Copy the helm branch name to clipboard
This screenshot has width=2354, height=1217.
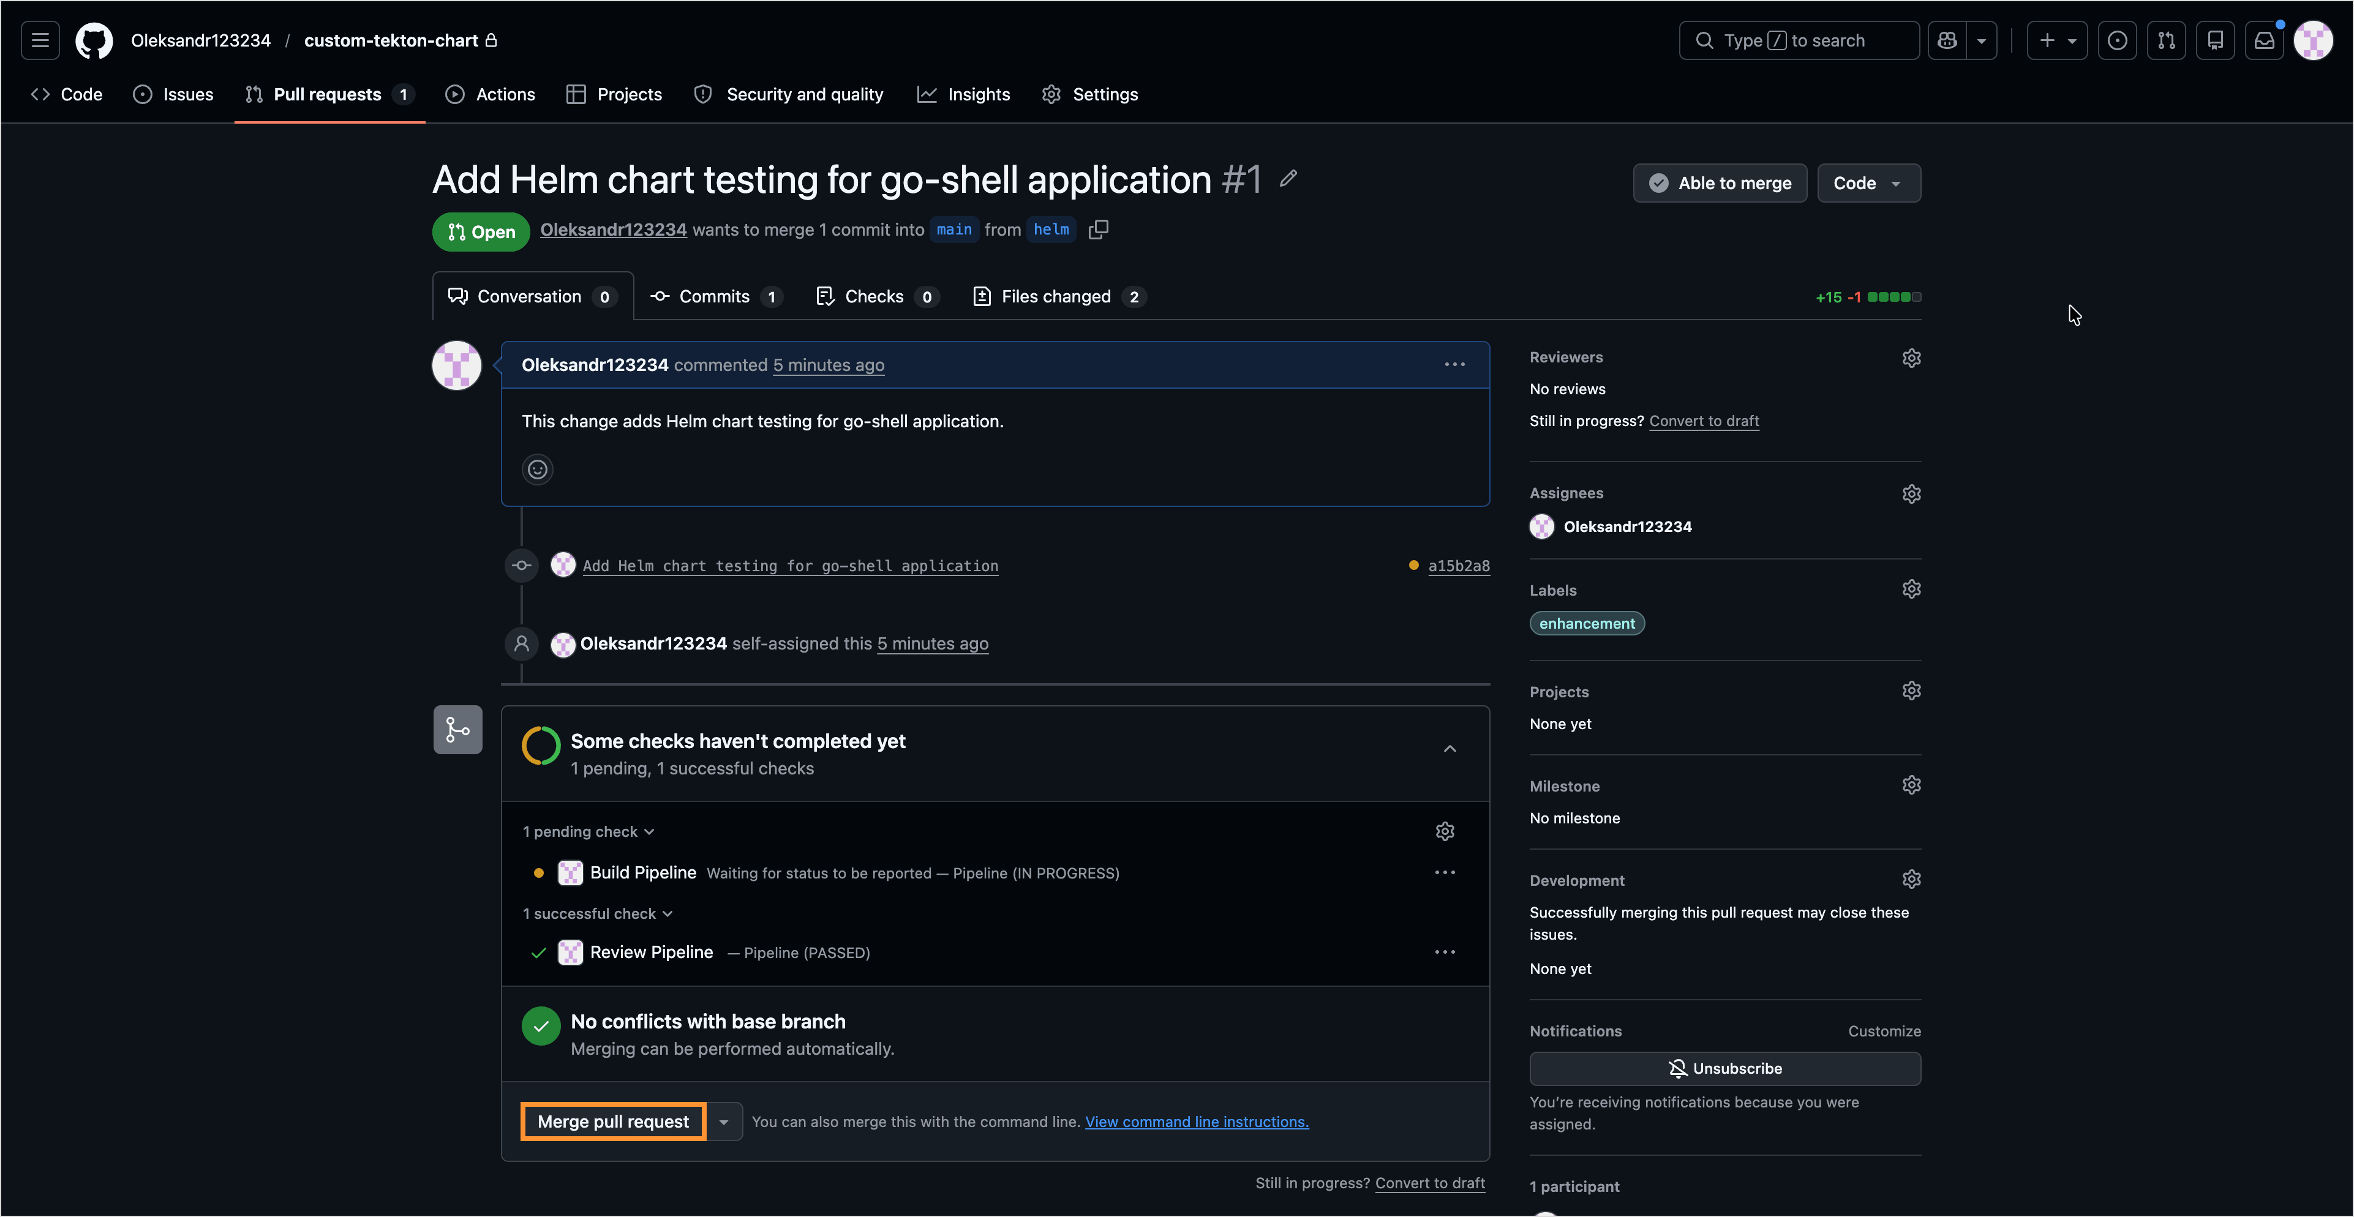[x=1099, y=230]
